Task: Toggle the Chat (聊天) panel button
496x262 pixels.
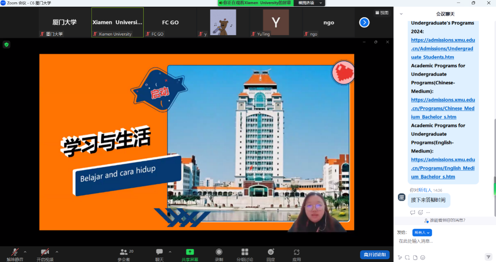Action: pos(159,252)
